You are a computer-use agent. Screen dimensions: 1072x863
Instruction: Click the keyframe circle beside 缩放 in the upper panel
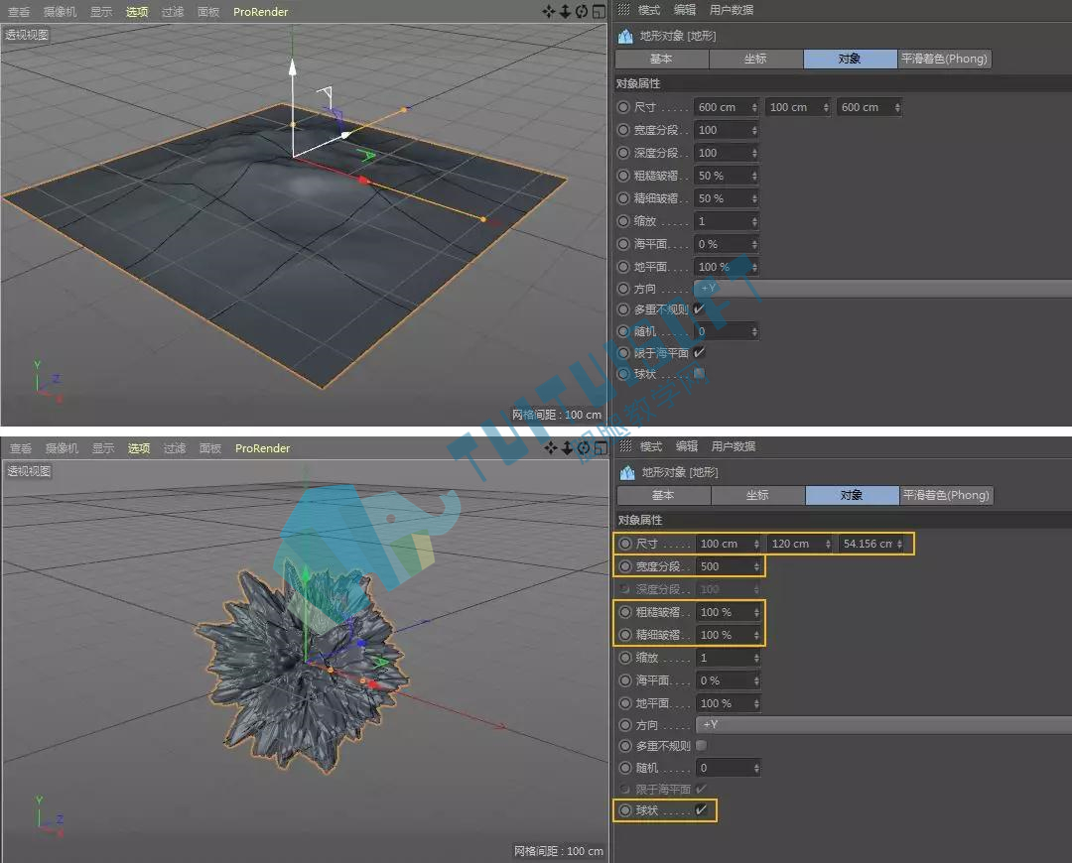622,221
